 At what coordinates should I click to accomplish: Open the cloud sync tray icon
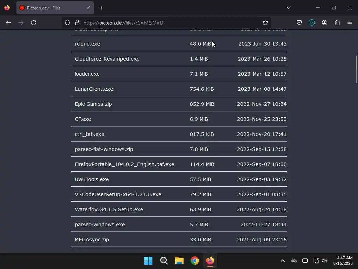(x=294, y=261)
